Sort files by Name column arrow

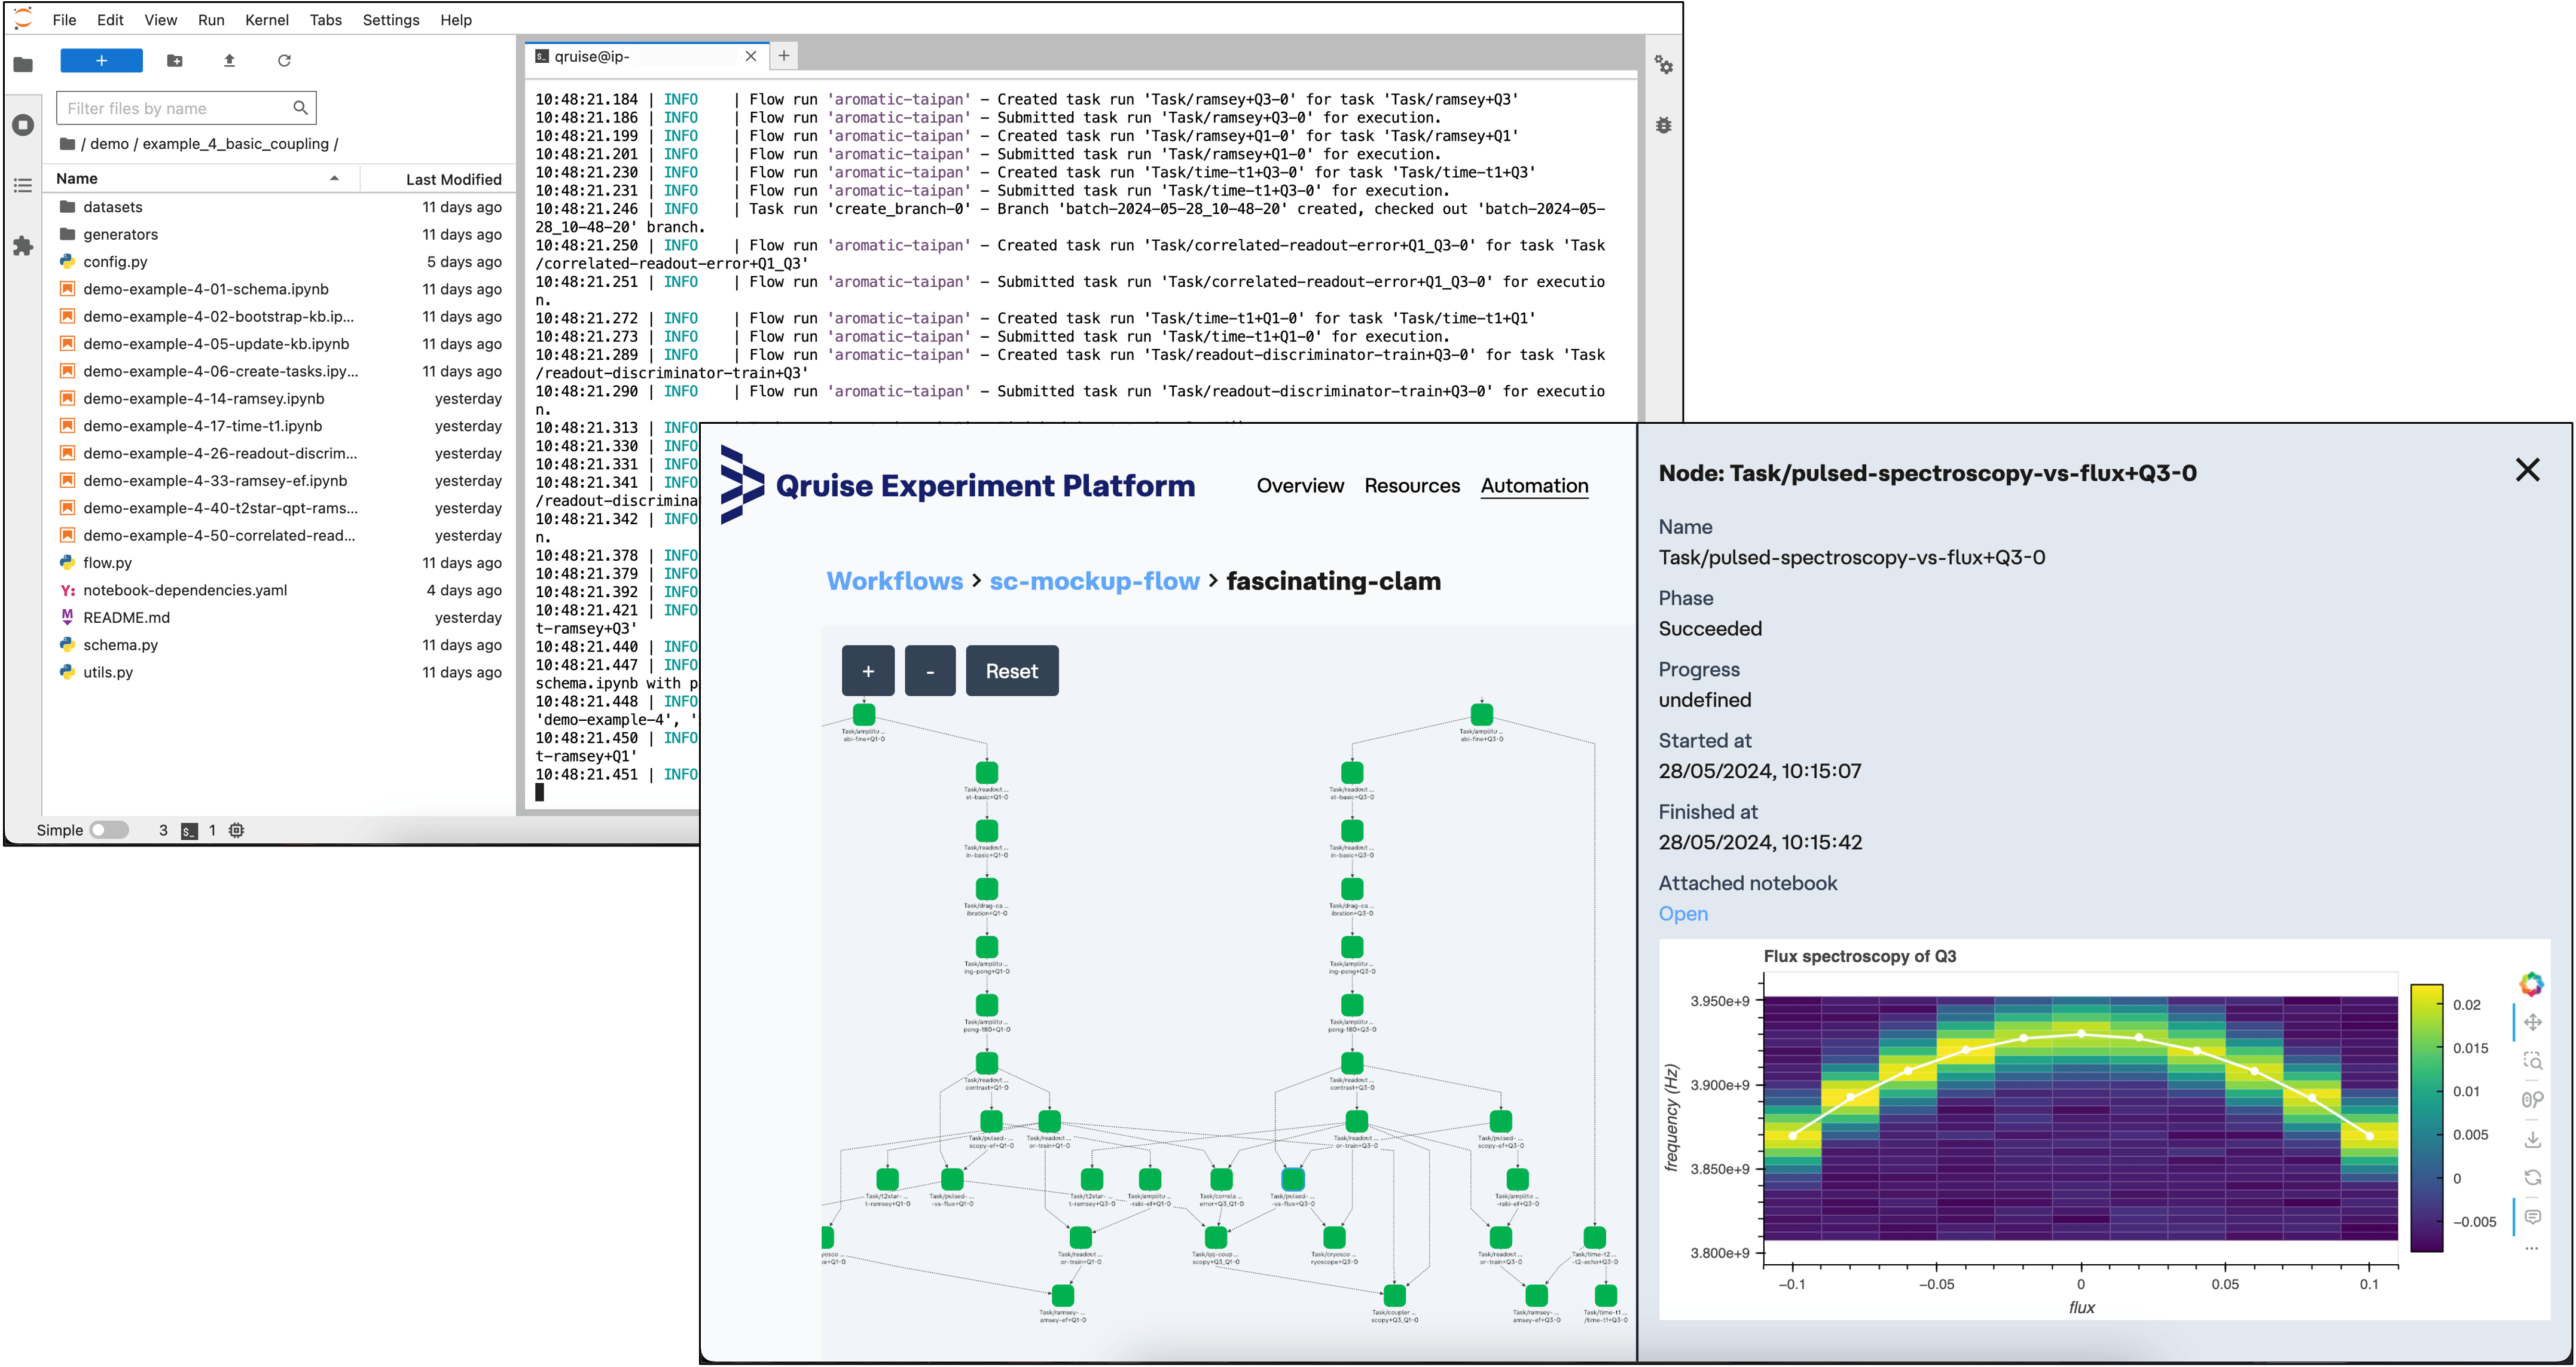point(334,179)
